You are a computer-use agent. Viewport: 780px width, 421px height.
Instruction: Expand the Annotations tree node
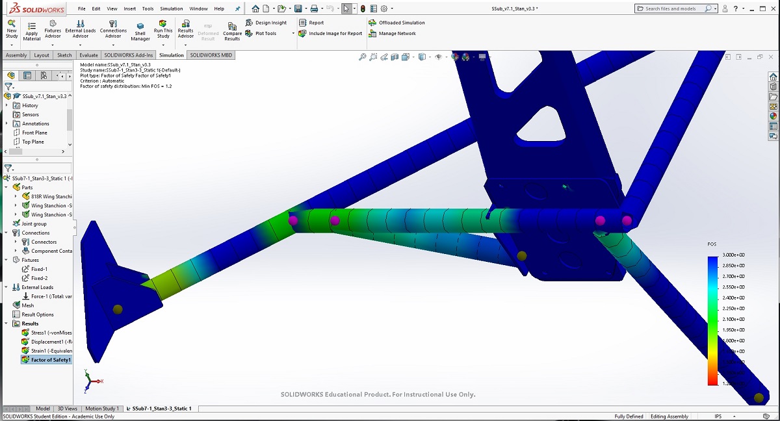tap(7, 123)
